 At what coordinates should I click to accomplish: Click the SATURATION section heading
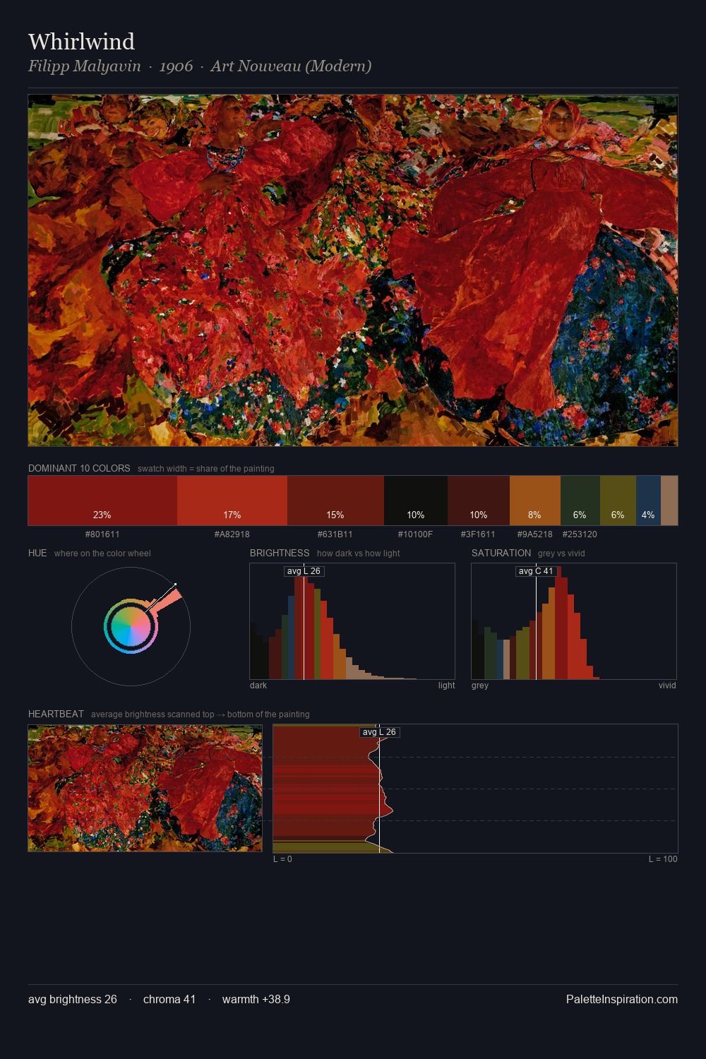(501, 553)
